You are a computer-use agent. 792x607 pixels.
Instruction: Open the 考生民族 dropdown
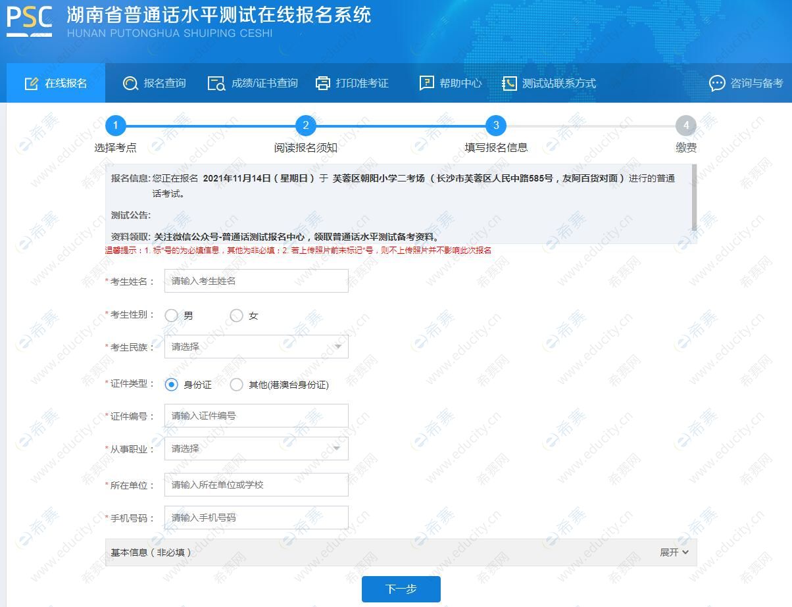[x=256, y=346]
